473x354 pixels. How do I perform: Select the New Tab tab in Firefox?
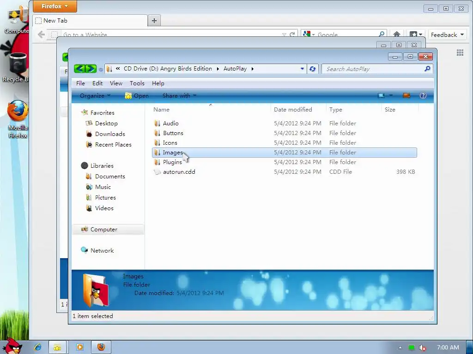[90, 20]
